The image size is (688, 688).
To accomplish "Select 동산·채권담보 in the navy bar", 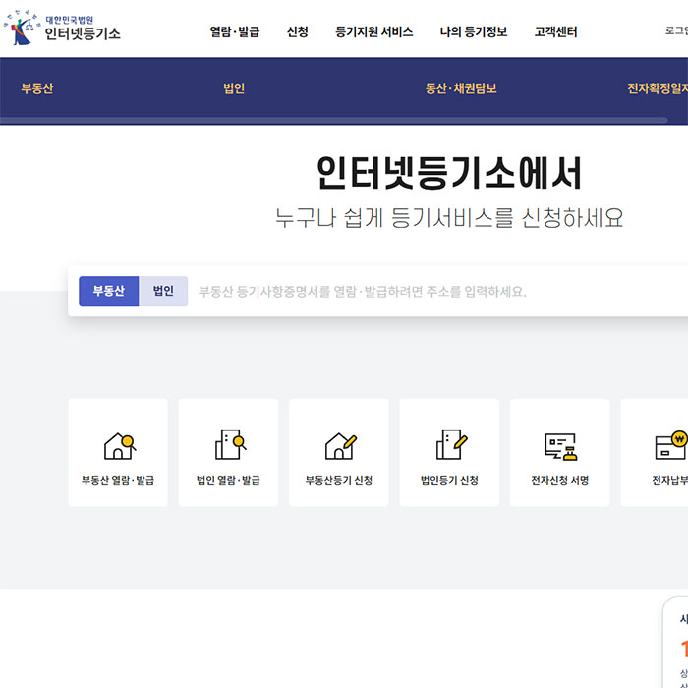I will click(x=461, y=88).
